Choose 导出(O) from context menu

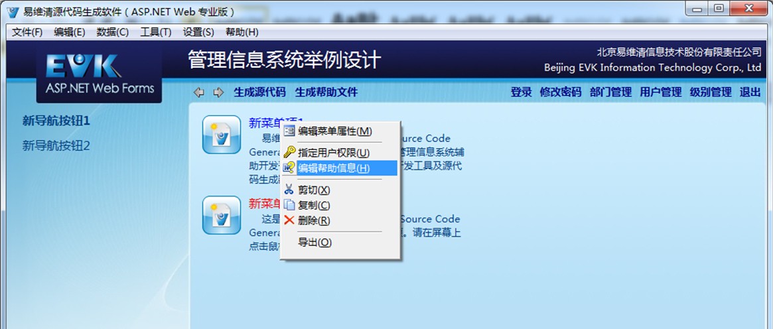[x=340, y=242]
